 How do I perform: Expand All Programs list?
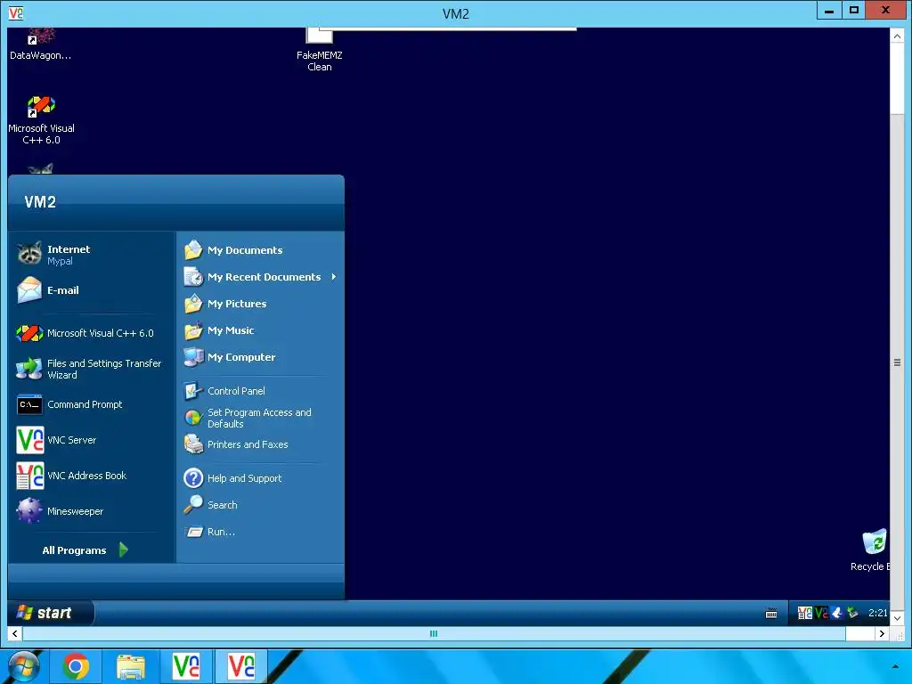(85, 550)
